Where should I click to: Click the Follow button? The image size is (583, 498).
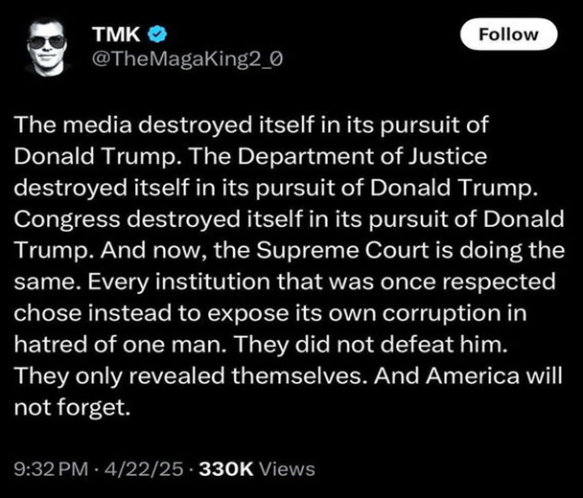pyautogui.click(x=508, y=34)
